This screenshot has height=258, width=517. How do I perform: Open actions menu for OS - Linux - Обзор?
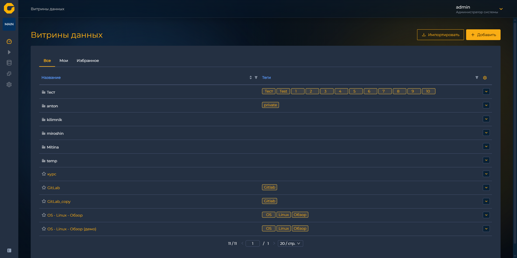coord(486,215)
